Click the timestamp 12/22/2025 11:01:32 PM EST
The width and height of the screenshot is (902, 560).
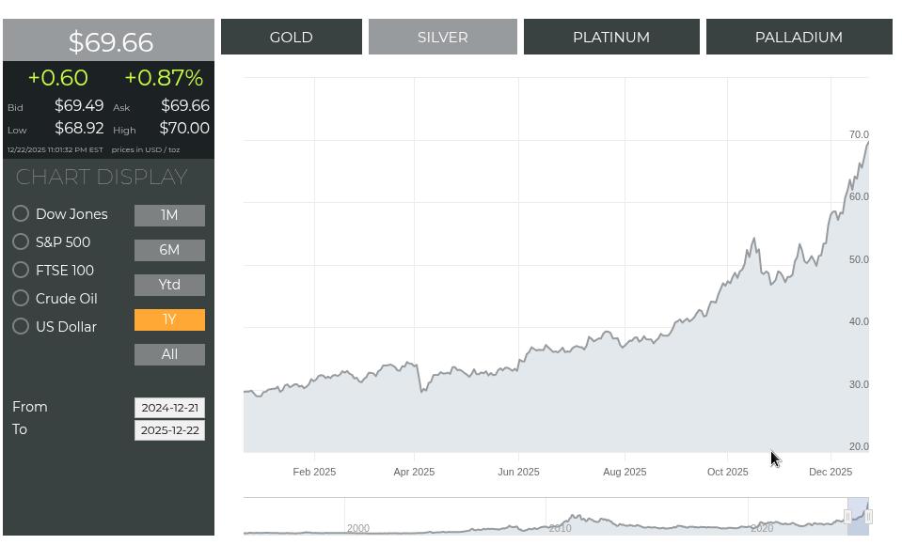(x=55, y=149)
